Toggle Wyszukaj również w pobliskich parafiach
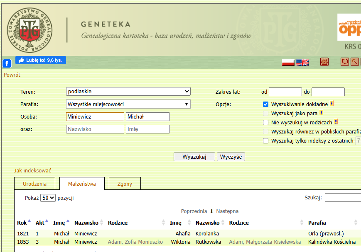 click(x=266, y=132)
